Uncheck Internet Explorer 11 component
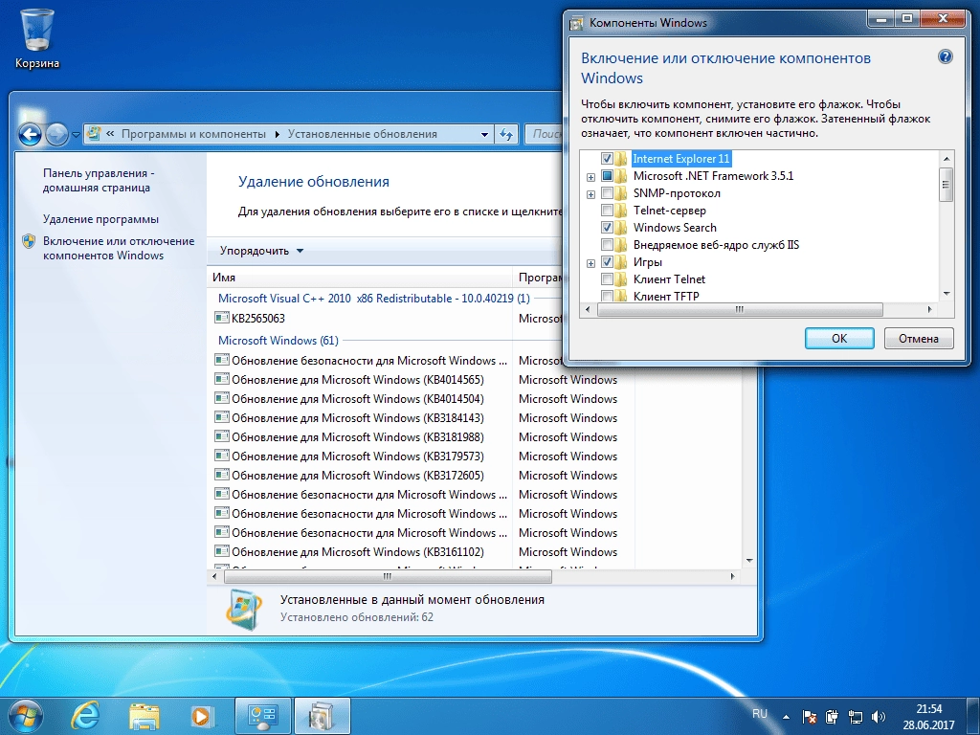This screenshot has width=980, height=735. click(x=606, y=159)
